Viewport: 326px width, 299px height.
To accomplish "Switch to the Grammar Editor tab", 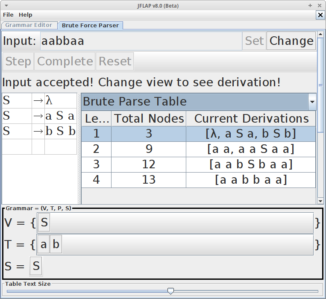I will 29,25.
